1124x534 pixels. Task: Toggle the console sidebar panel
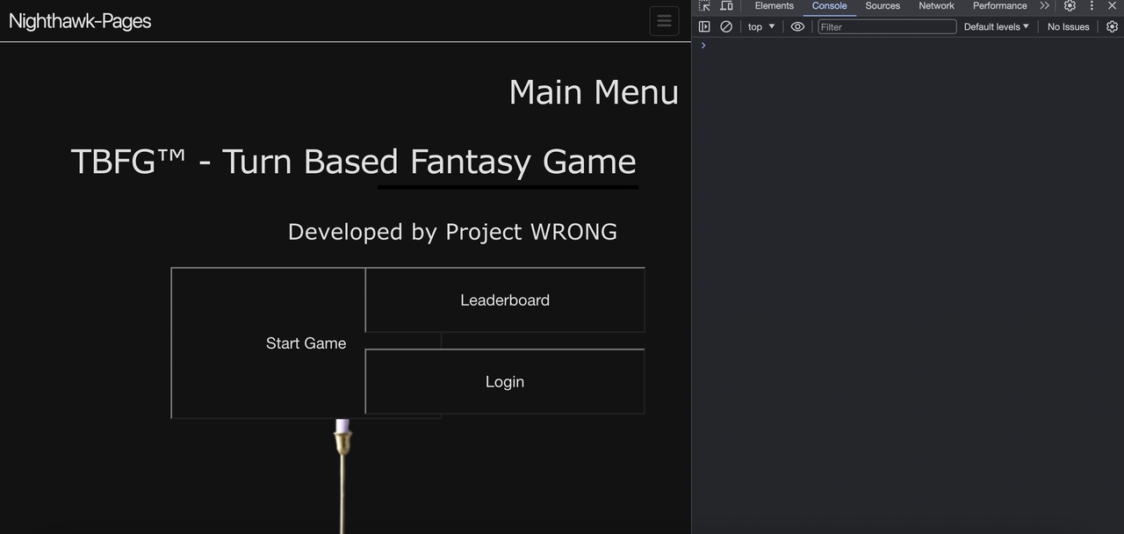(x=704, y=26)
